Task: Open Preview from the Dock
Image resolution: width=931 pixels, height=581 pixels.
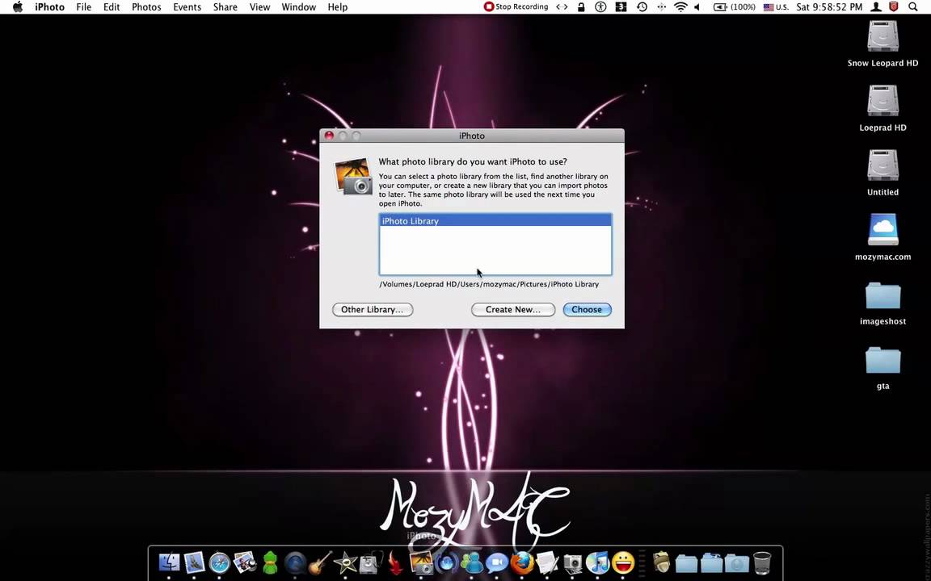Action: (245, 562)
